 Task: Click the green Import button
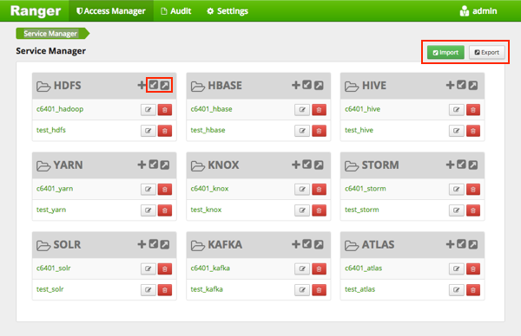445,52
